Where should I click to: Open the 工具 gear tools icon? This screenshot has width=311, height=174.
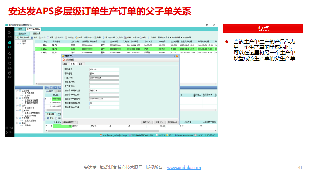pyautogui.click(x=7, y=128)
